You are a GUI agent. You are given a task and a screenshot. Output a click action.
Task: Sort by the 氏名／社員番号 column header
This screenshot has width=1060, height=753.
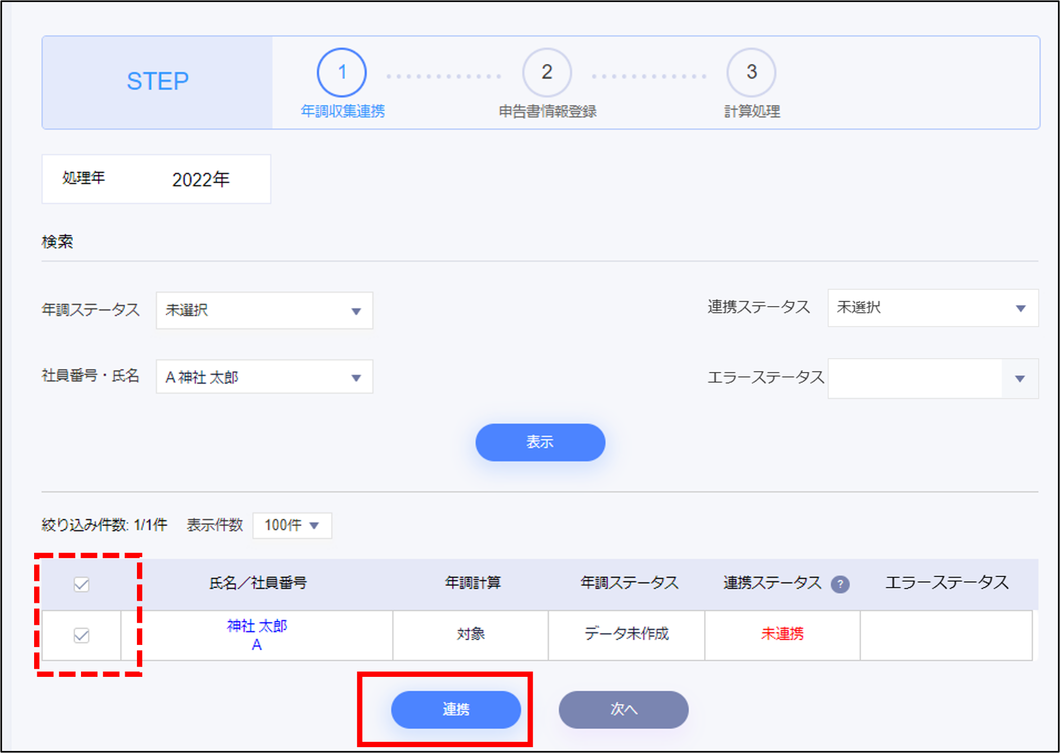(x=257, y=583)
